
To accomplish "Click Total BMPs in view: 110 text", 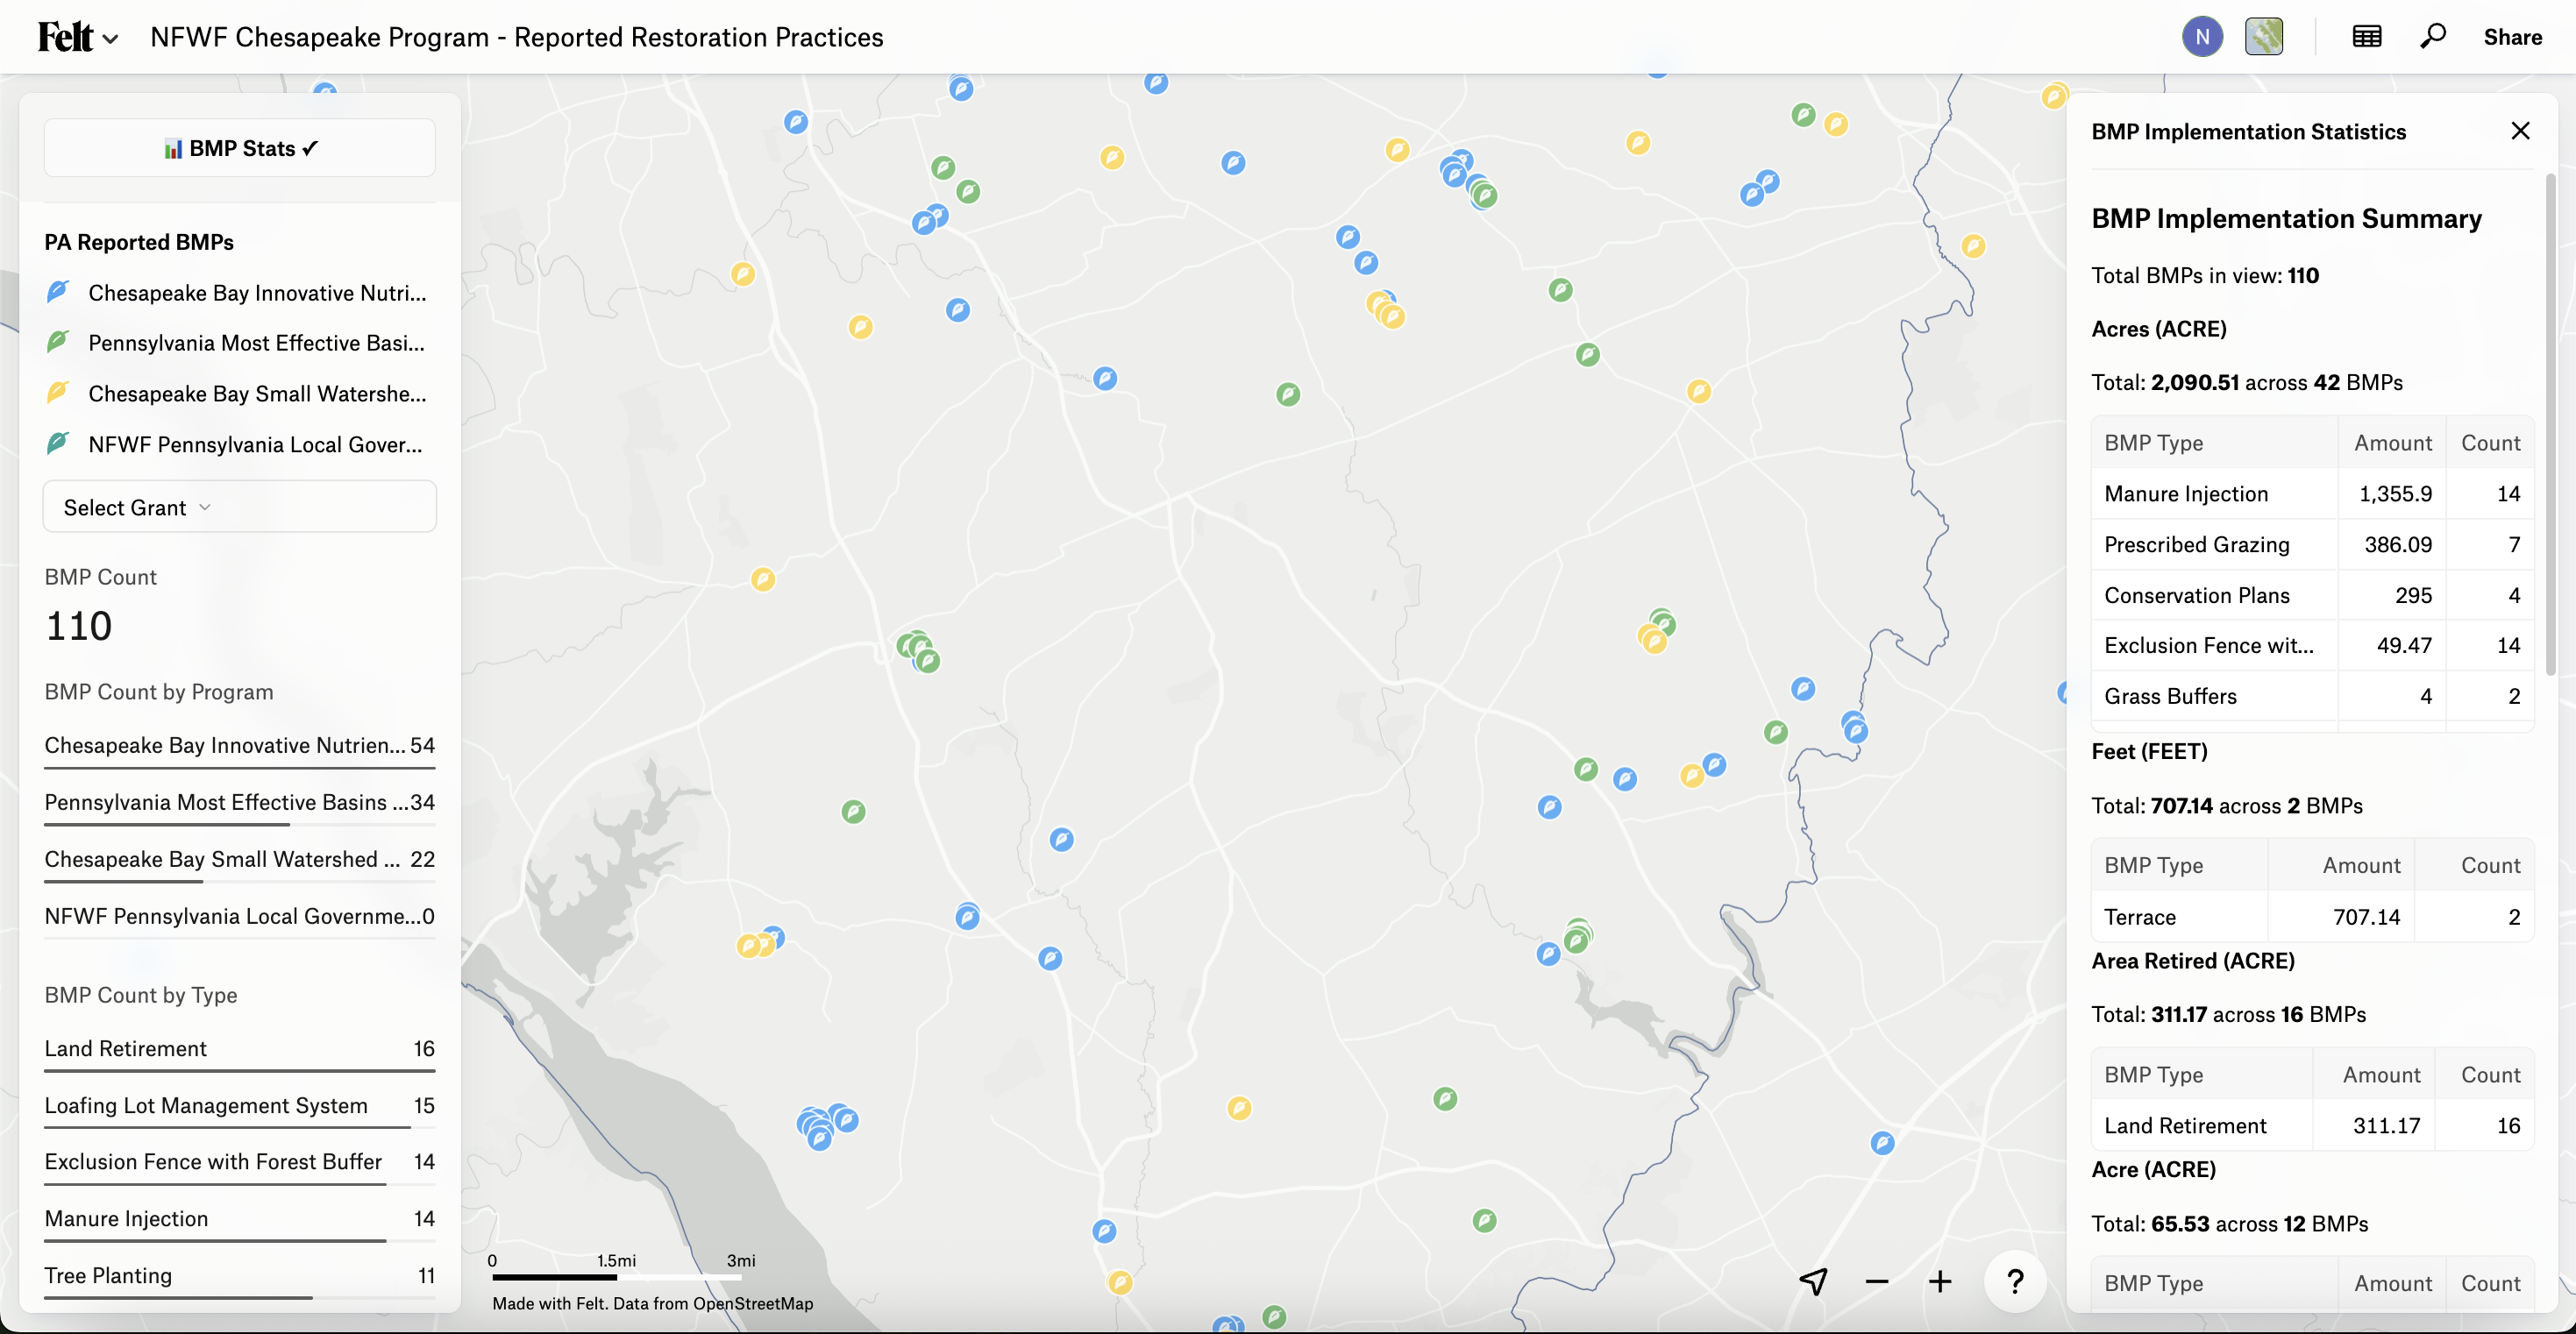I will [2205, 276].
